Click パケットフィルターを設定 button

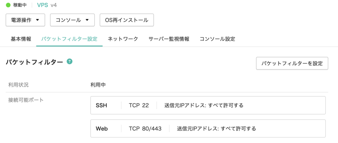(x=292, y=63)
